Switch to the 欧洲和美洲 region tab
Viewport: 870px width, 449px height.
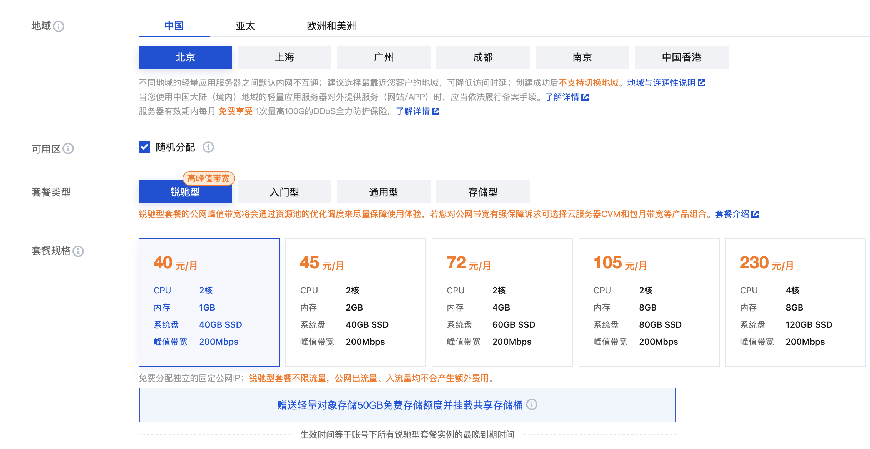click(331, 26)
